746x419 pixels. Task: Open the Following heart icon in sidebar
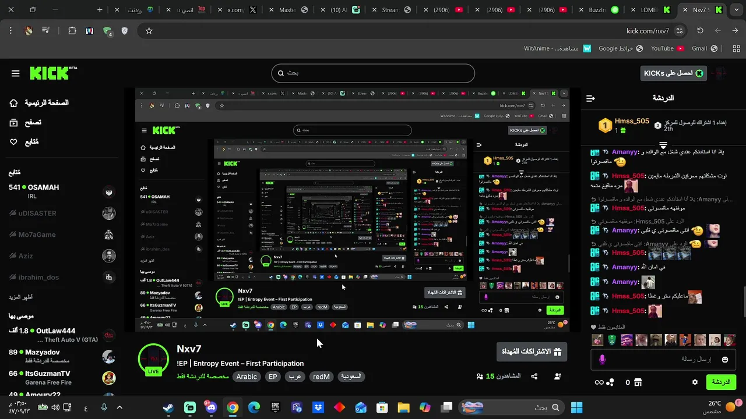(14, 141)
